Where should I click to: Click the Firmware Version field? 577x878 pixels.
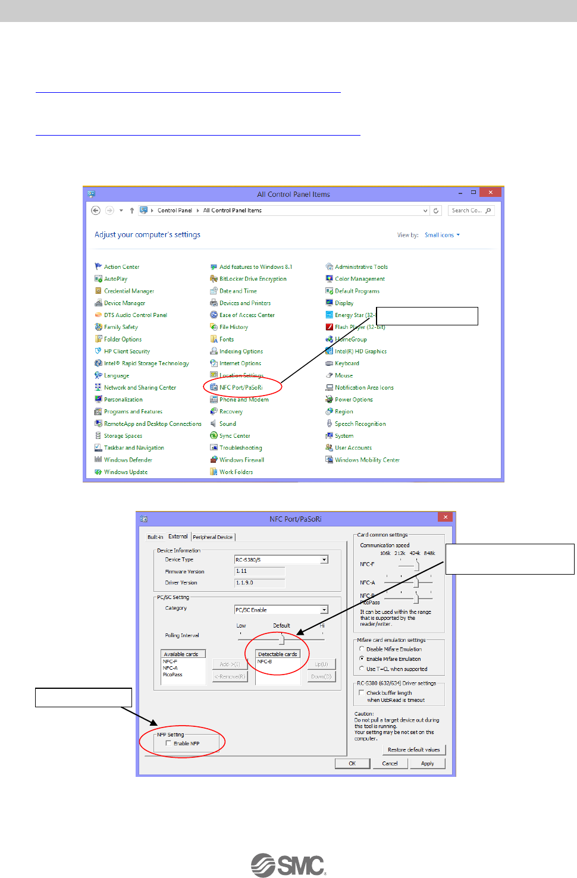pos(260,571)
